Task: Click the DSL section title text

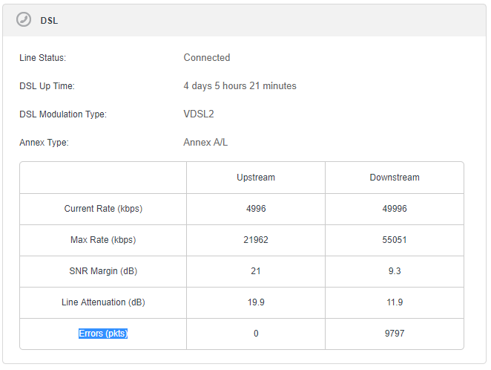Action: 49,21
